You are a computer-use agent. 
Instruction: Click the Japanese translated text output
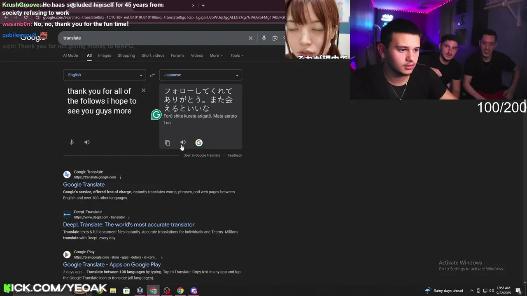point(198,99)
